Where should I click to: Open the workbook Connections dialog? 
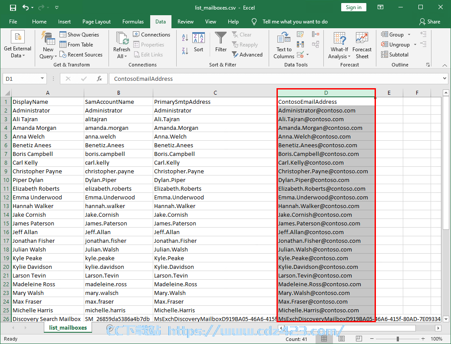[x=151, y=35]
